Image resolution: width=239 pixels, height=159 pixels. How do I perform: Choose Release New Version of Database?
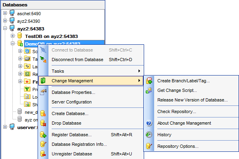tap(191, 100)
